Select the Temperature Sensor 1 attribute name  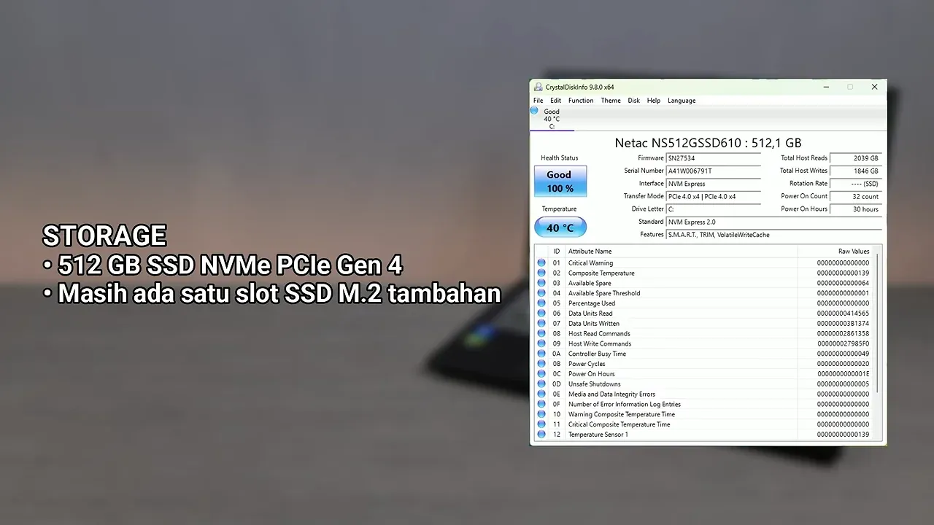pyautogui.click(x=598, y=435)
